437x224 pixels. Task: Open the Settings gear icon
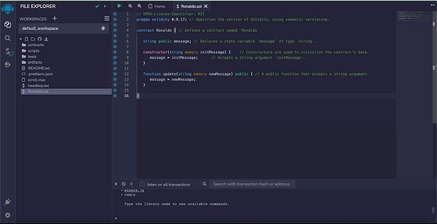click(8, 215)
